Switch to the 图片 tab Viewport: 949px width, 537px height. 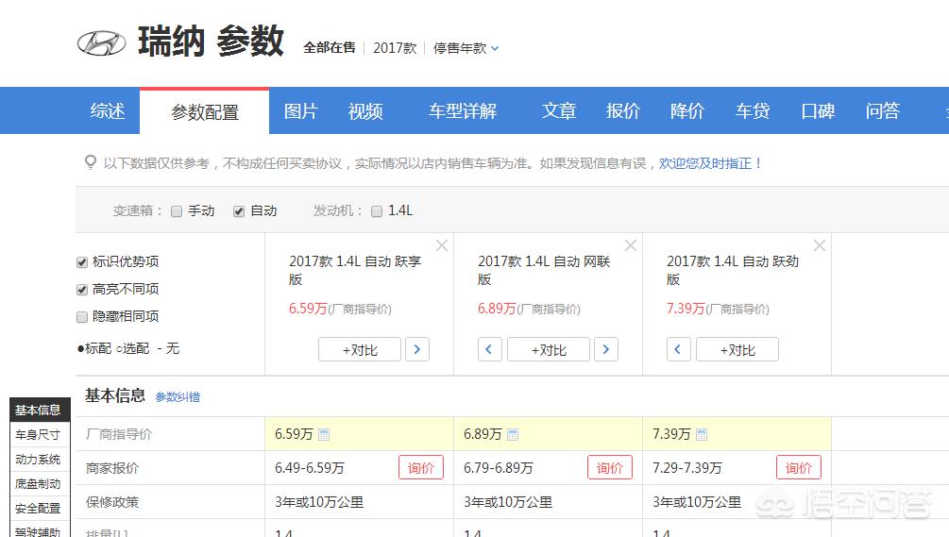301,110
